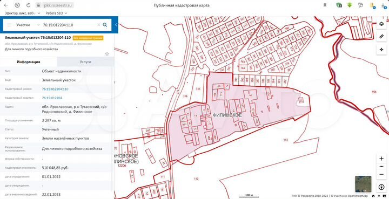Click the three dots between zoom buttons
Viewport: 389px width, 199px height.
[x=381, y=167]
